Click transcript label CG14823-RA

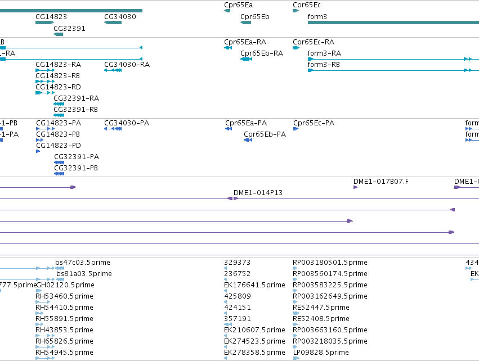pyautogui.click(x=59, y=65)
